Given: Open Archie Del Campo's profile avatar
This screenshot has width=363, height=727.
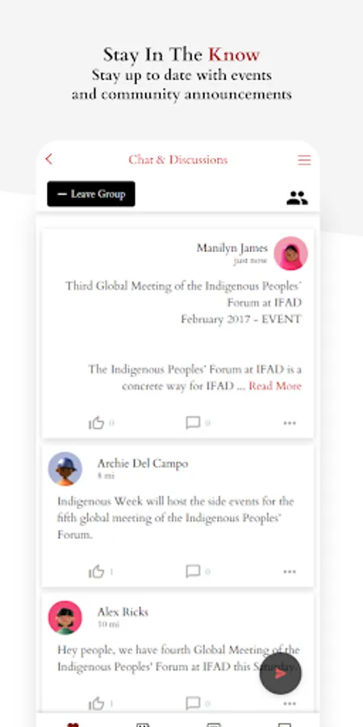Looking at the screenshot, I should [x=65, y=469].
